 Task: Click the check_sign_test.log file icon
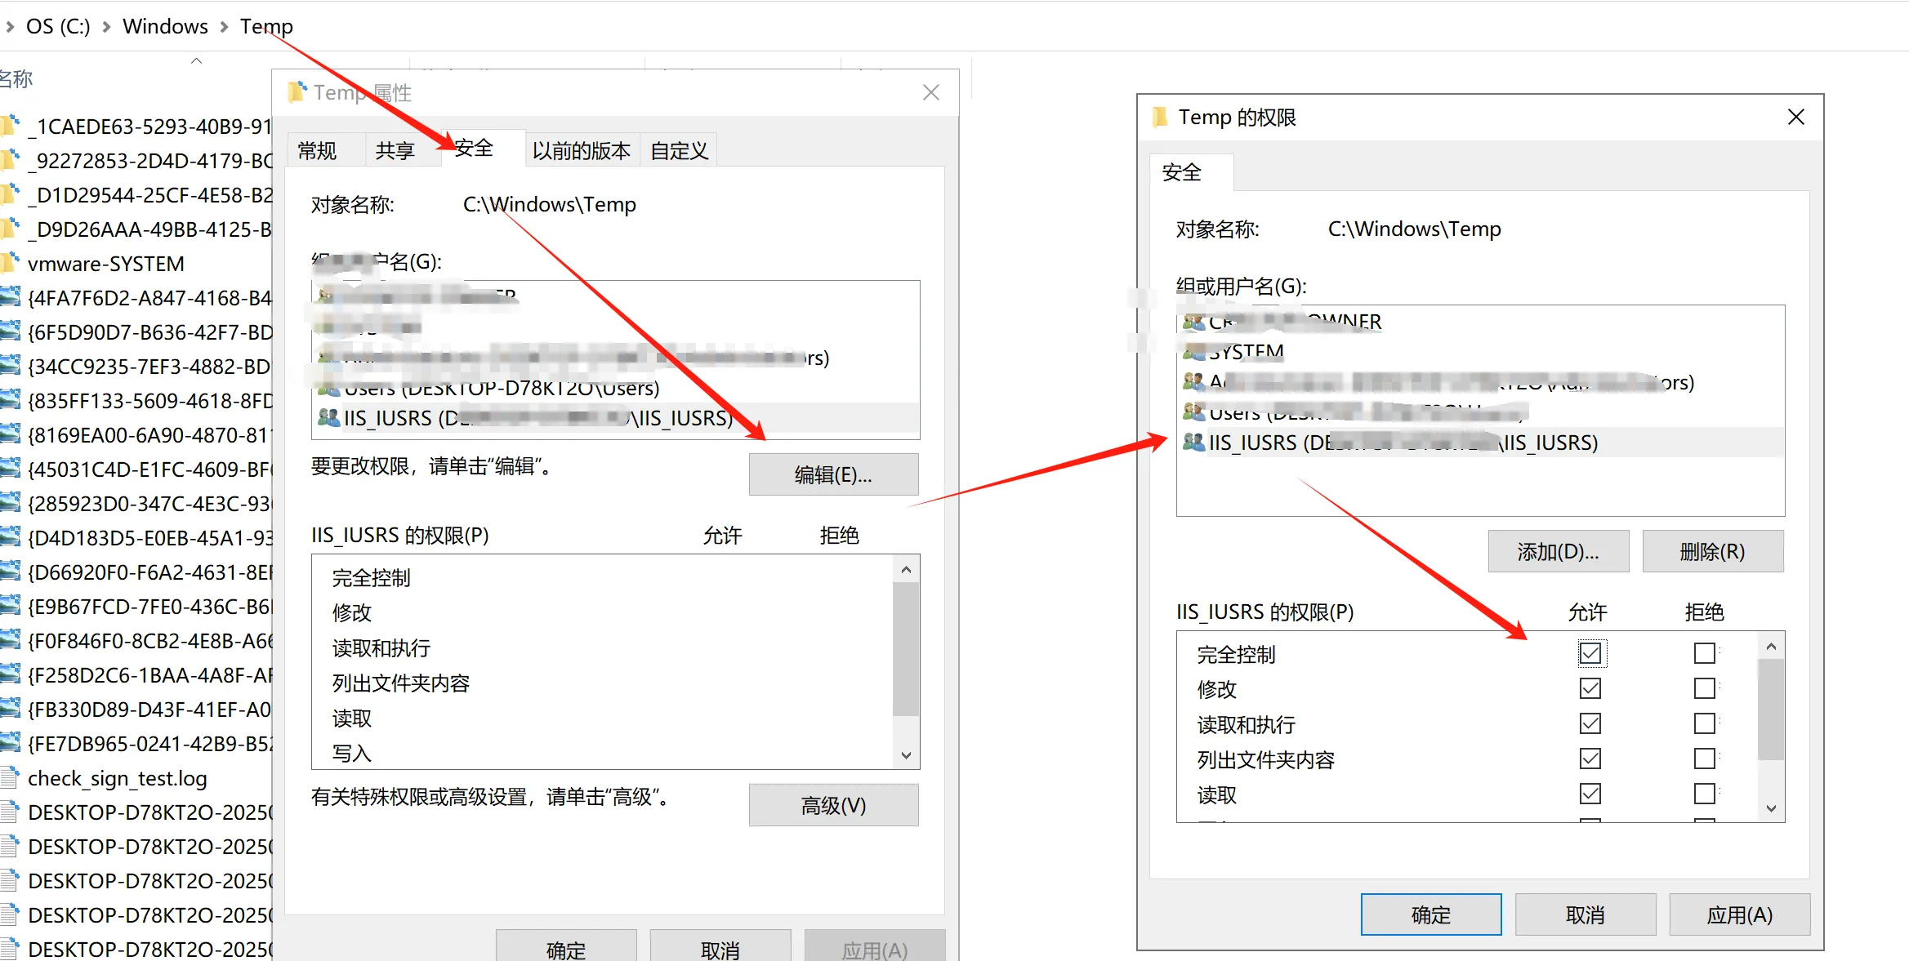[10, 777]
